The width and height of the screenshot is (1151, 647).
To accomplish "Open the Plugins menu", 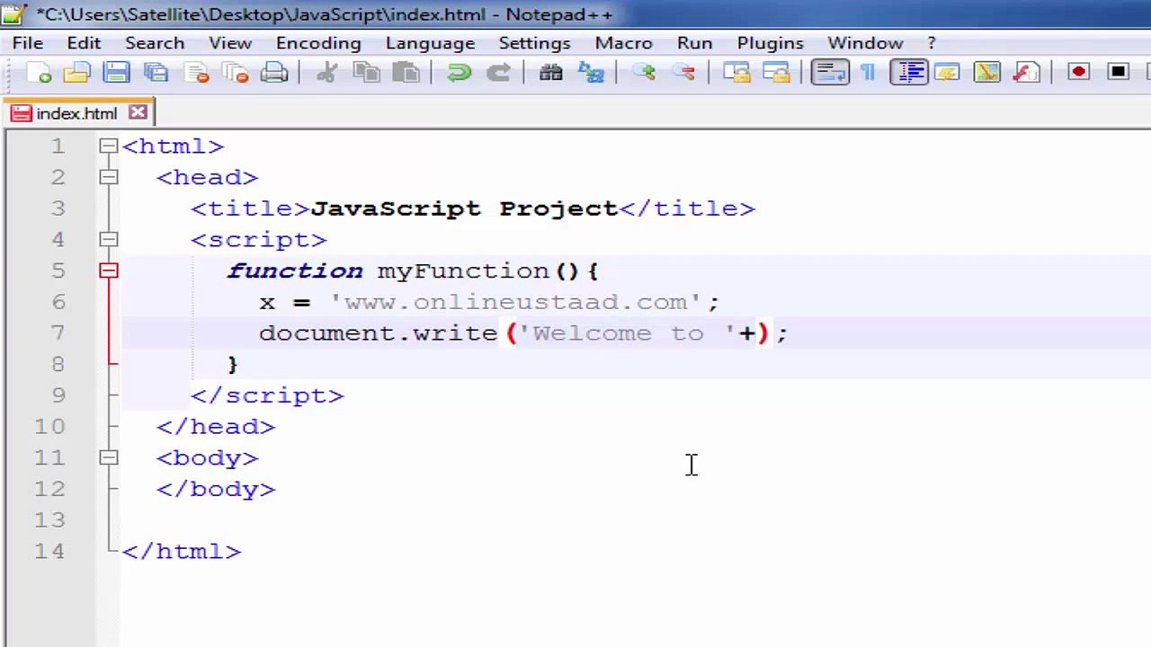I will tap(771, 43).
